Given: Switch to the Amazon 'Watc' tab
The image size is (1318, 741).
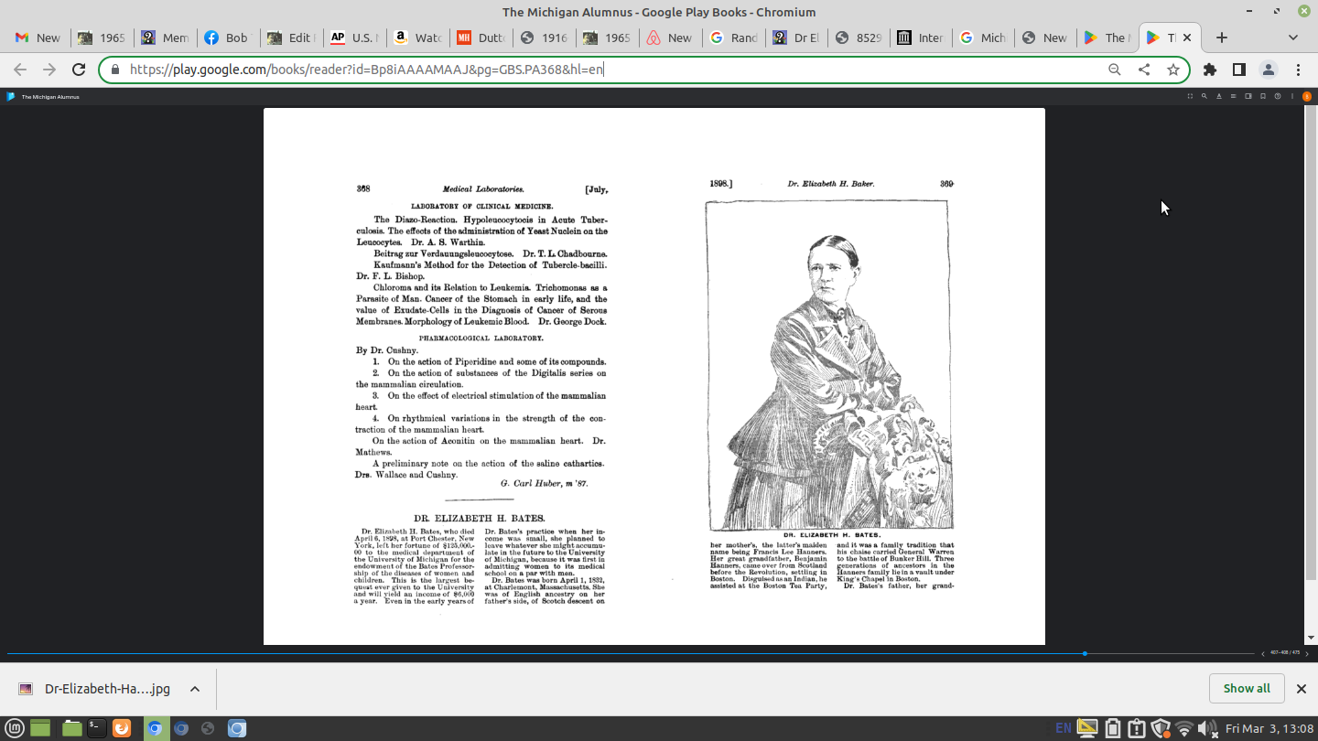Looking at the screenshot, I should (415, 38).
